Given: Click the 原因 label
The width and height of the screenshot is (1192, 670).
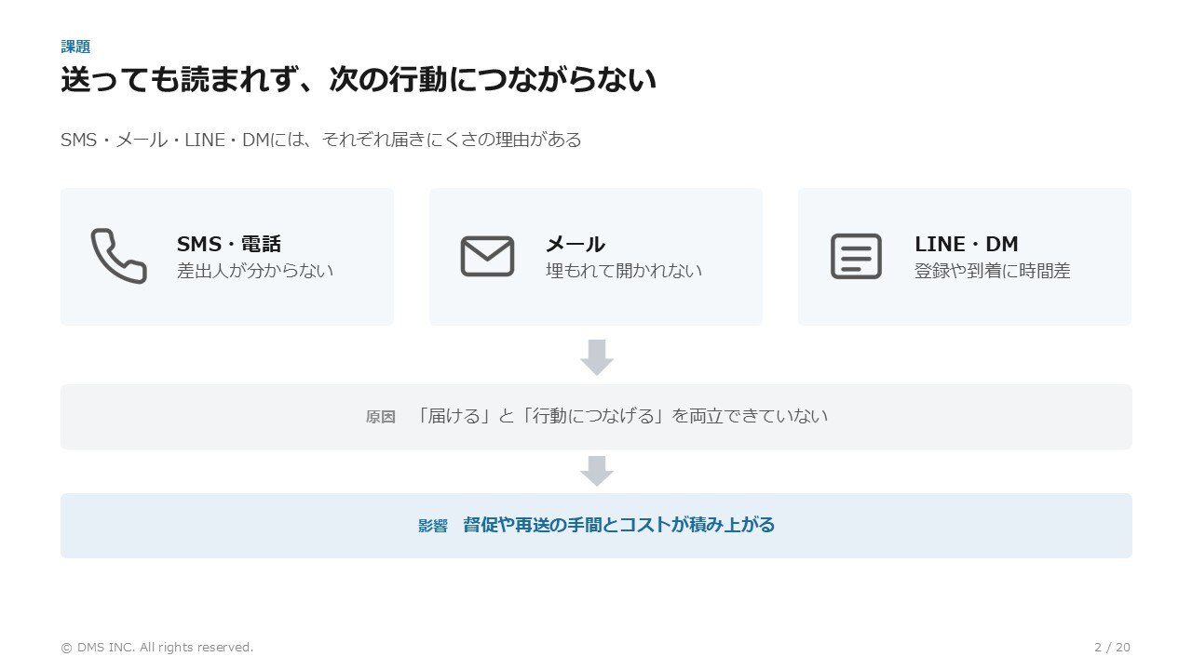Looking at the screenshot, I should pyautogui.click(x=381, y=418).
